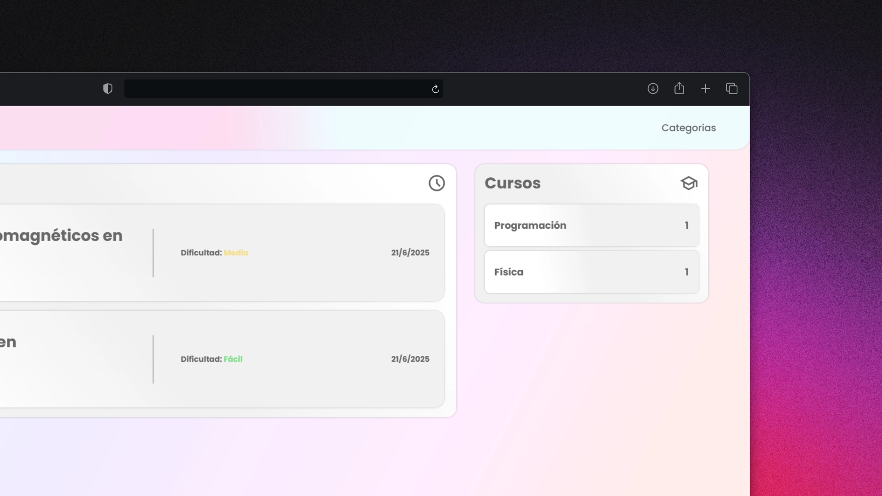Click the 'Media' difficulty label
This screenshot has height=496, width=882.
[x=236, y=253]
